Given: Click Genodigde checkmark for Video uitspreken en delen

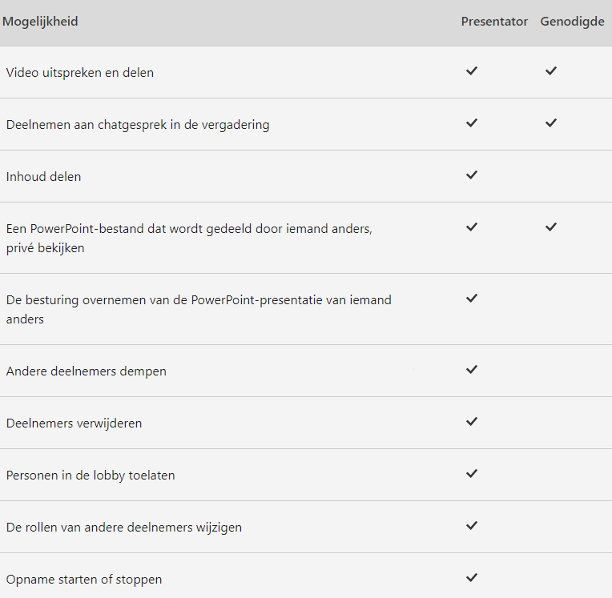Looking at the screenshot, I should [x=551, y=71].
